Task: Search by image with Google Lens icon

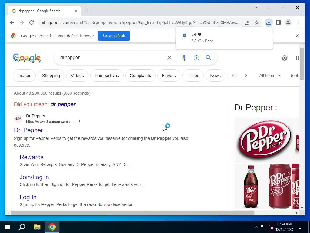Action: 196,58
